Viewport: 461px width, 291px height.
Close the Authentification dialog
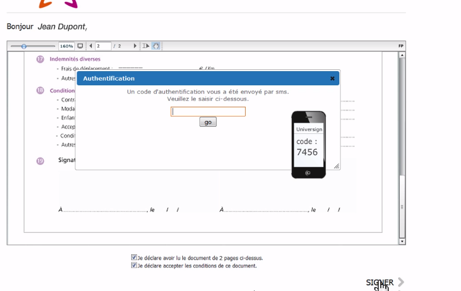(332, 78)
